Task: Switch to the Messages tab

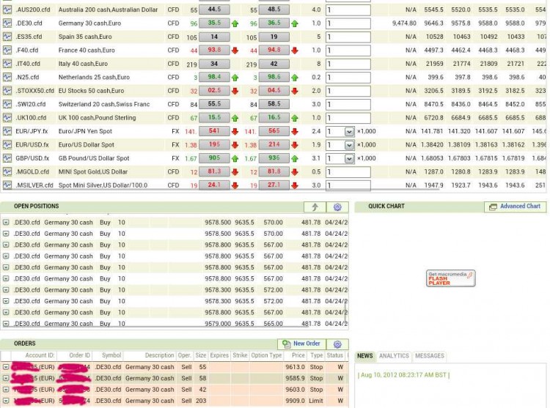Action: coord(430,356)
